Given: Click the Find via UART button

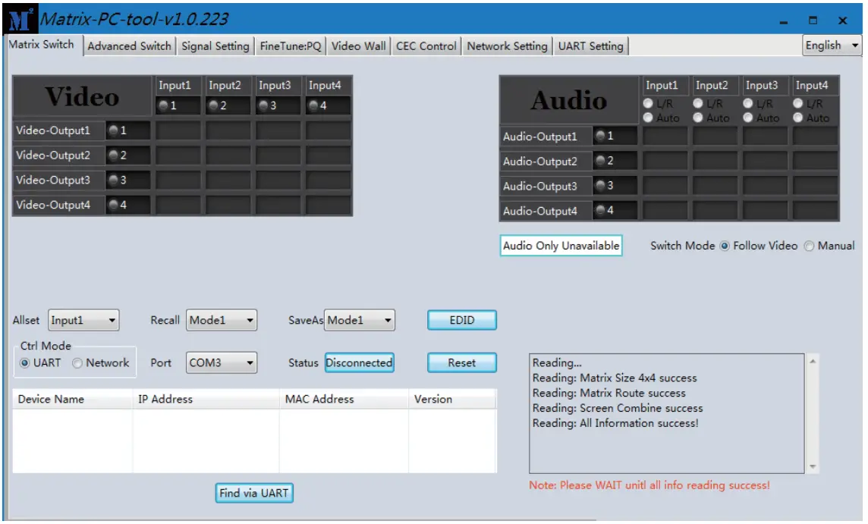Looking at the screenshot, I should click(253, 494).
